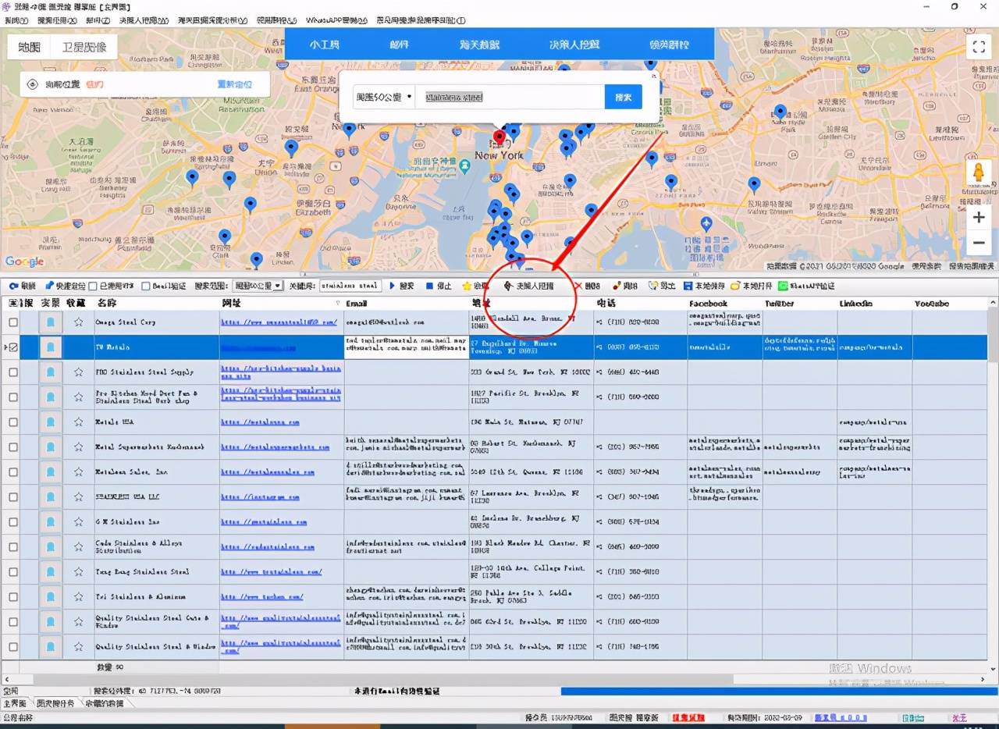The image size is (999, 729).
Task: Open the 搜索范围 radius dropdown in toolbar
Action: tap(258, 286)
